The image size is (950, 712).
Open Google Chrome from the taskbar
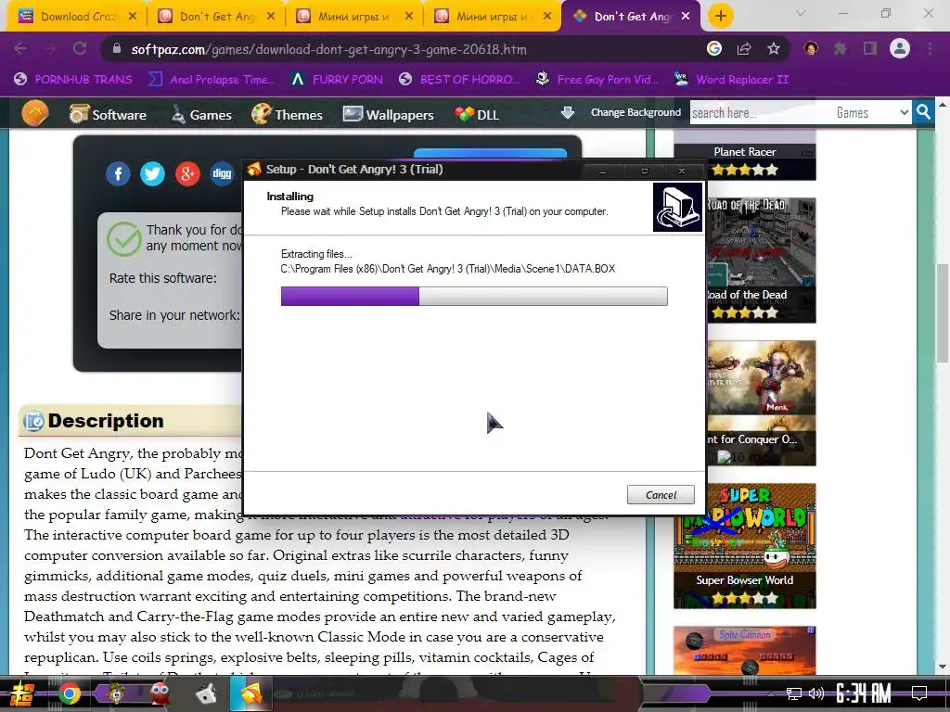point(69,693)
